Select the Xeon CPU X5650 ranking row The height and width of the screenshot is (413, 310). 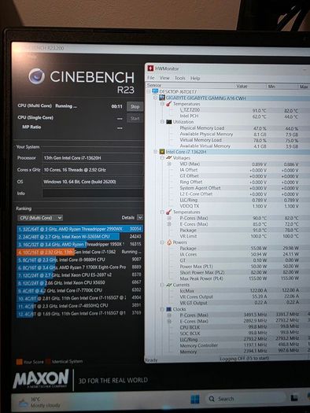click(79, 282)
